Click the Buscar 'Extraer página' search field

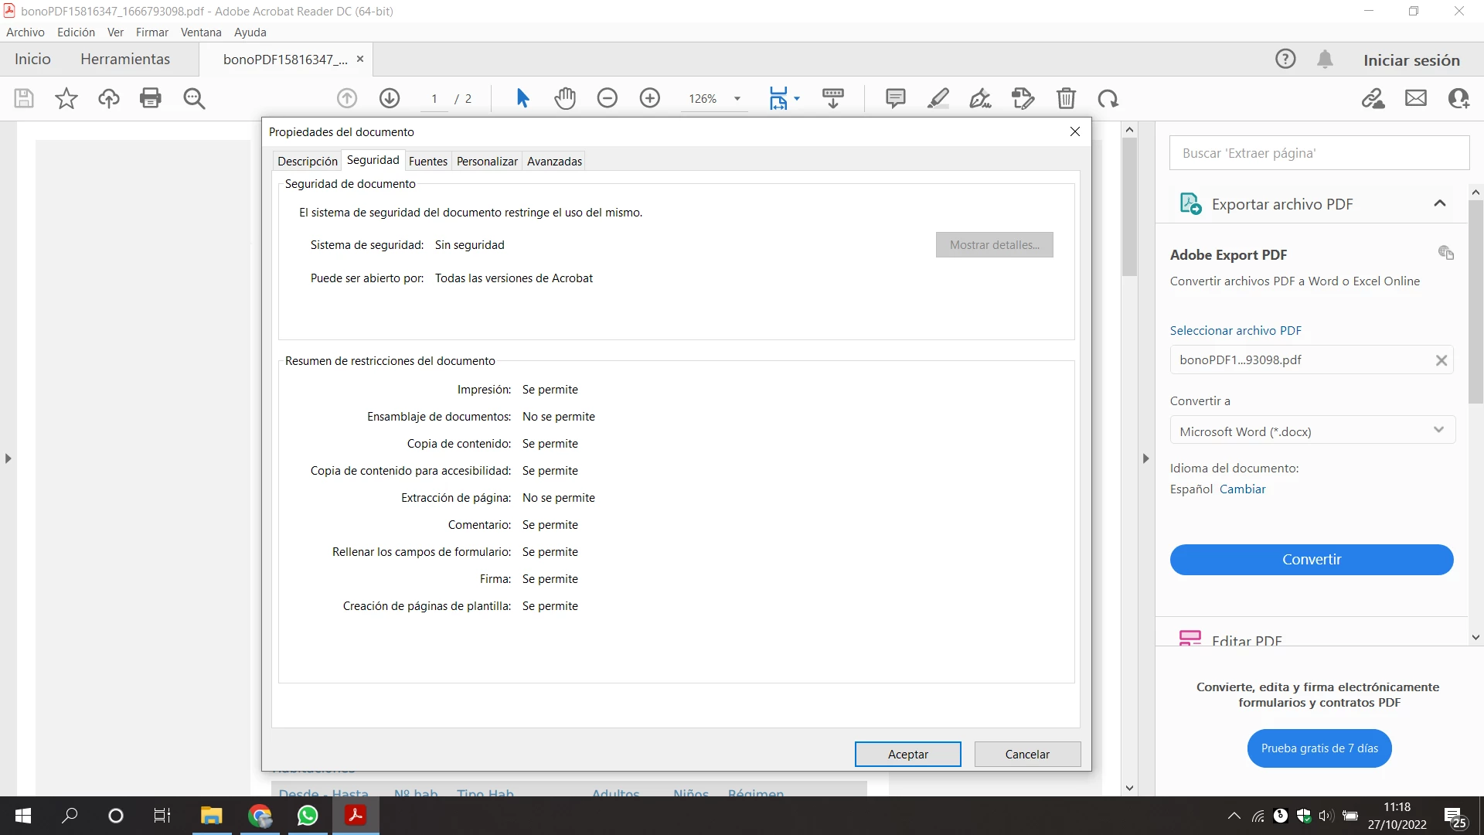pos(1319,153)
